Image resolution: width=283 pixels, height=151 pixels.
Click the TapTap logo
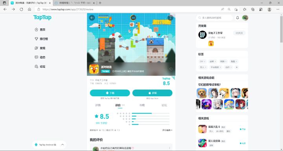pyautogui.click(x=42, y=18)
